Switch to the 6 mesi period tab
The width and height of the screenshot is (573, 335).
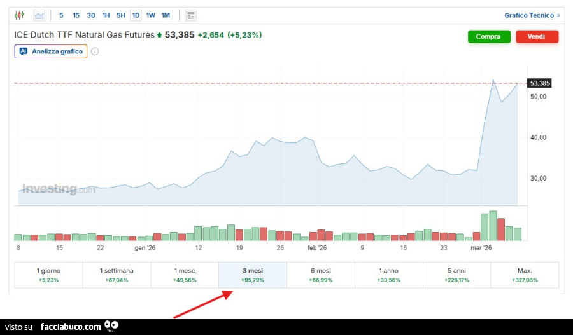320,275
